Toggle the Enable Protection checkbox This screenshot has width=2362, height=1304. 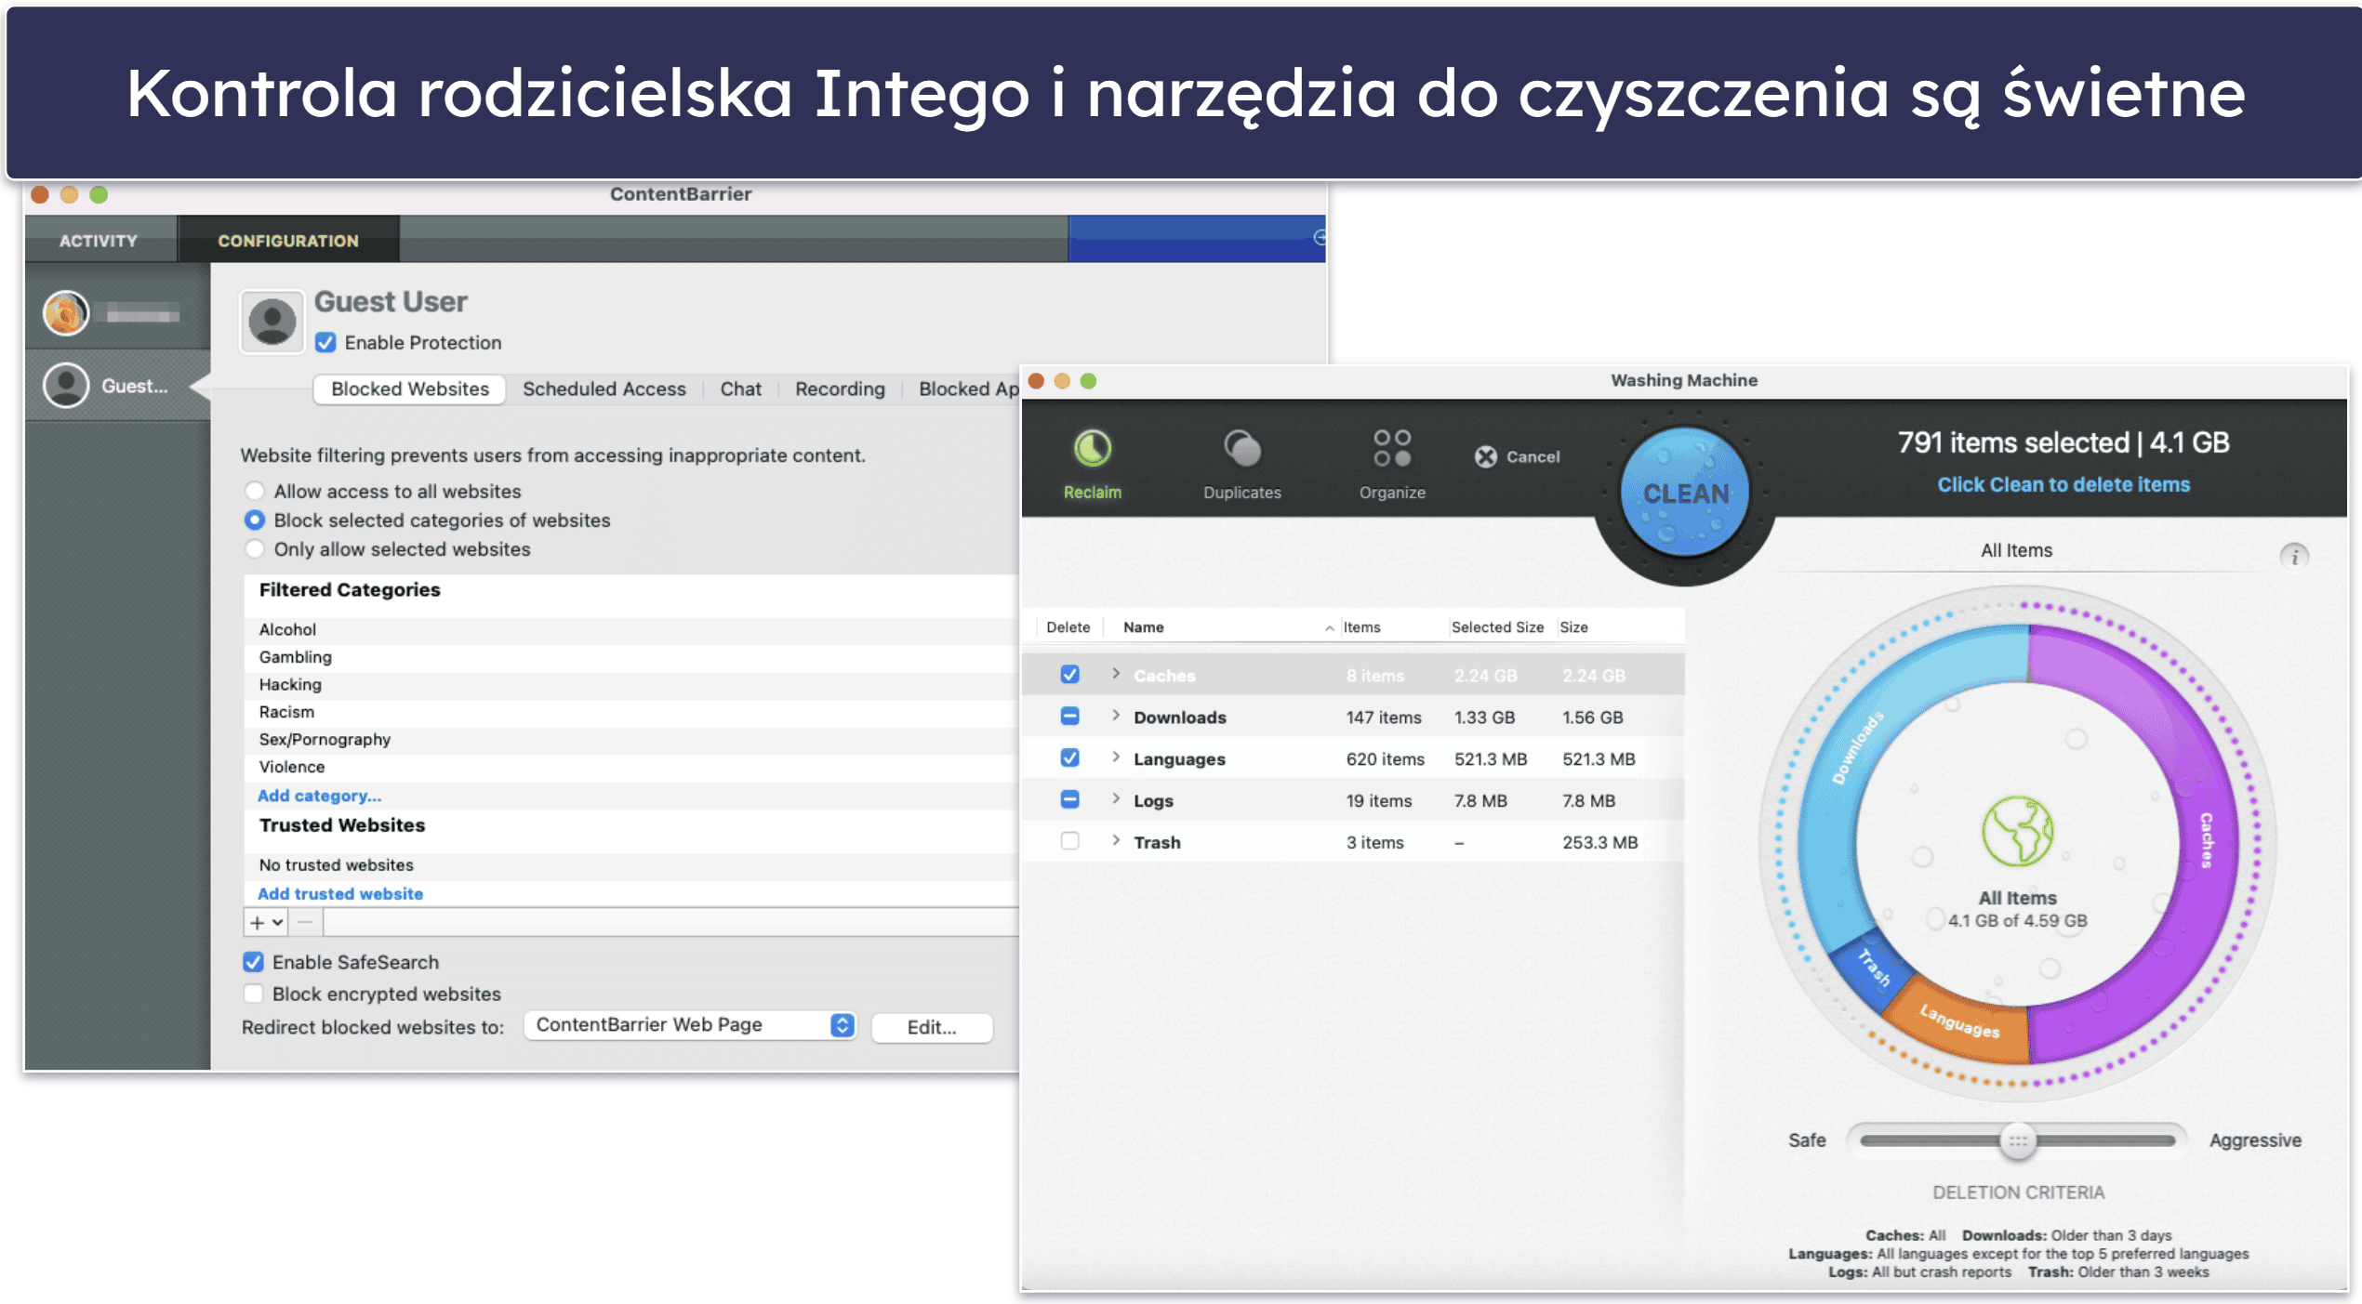pos(325,342)
